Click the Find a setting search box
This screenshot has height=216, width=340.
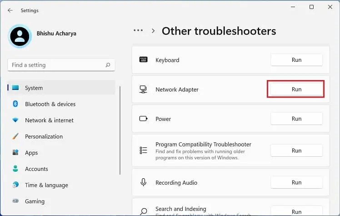[x=57, y=65]
